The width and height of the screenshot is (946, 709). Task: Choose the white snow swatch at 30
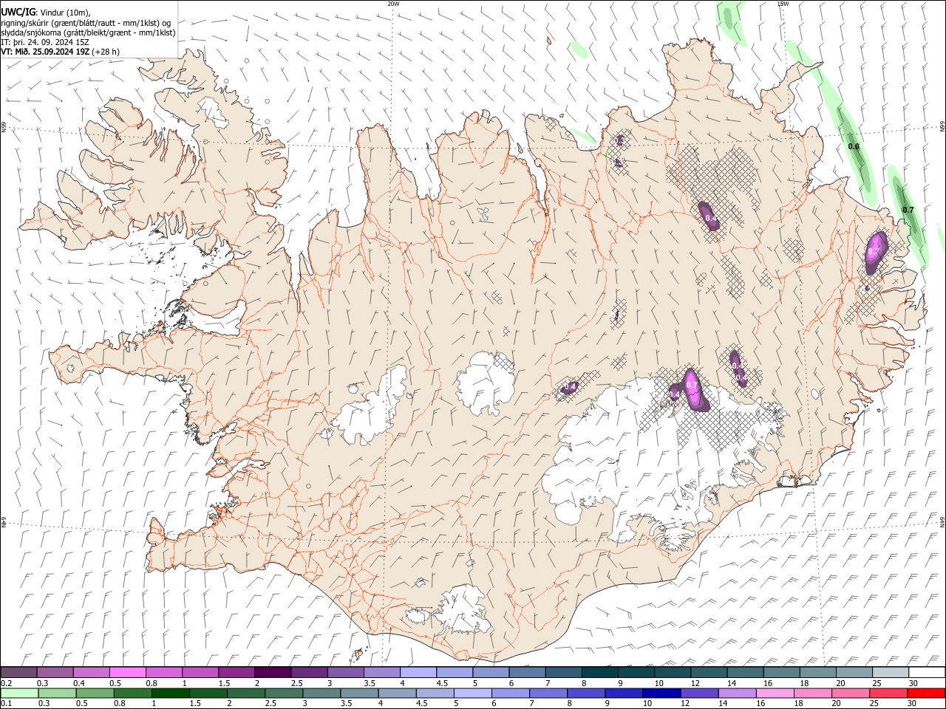(x=926, y=672)
